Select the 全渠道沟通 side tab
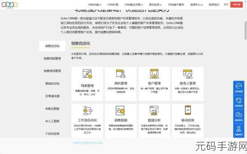Image resolution: width=247 pixels, height=154 pixels. click(52, 96)
